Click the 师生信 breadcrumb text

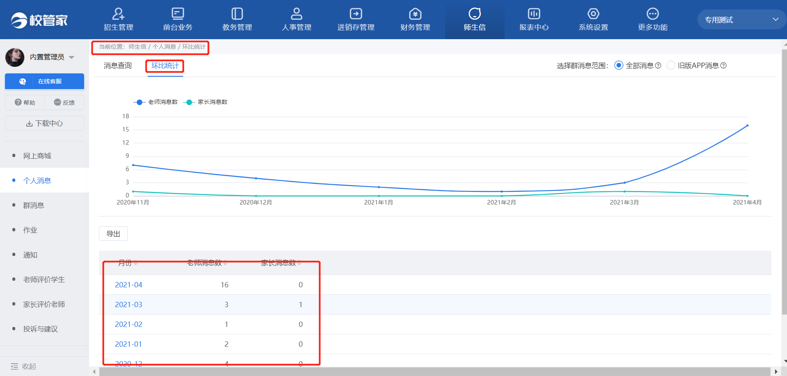pyautogui.click(x=137, y=47)
